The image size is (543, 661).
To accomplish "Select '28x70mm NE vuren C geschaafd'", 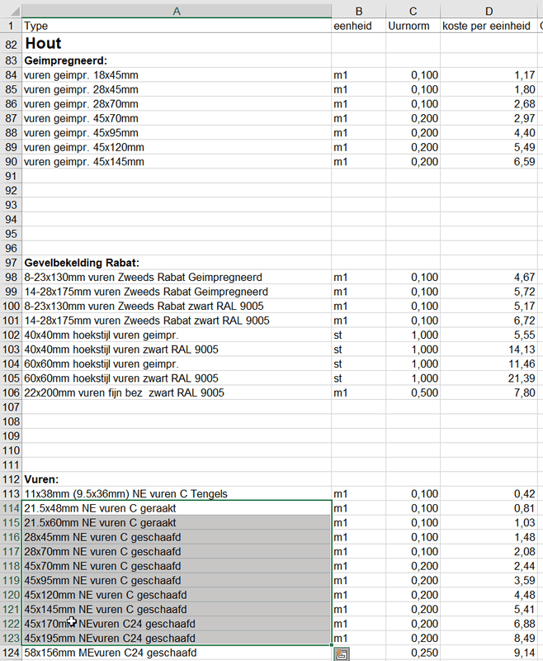I will click(x=177, y=551).
